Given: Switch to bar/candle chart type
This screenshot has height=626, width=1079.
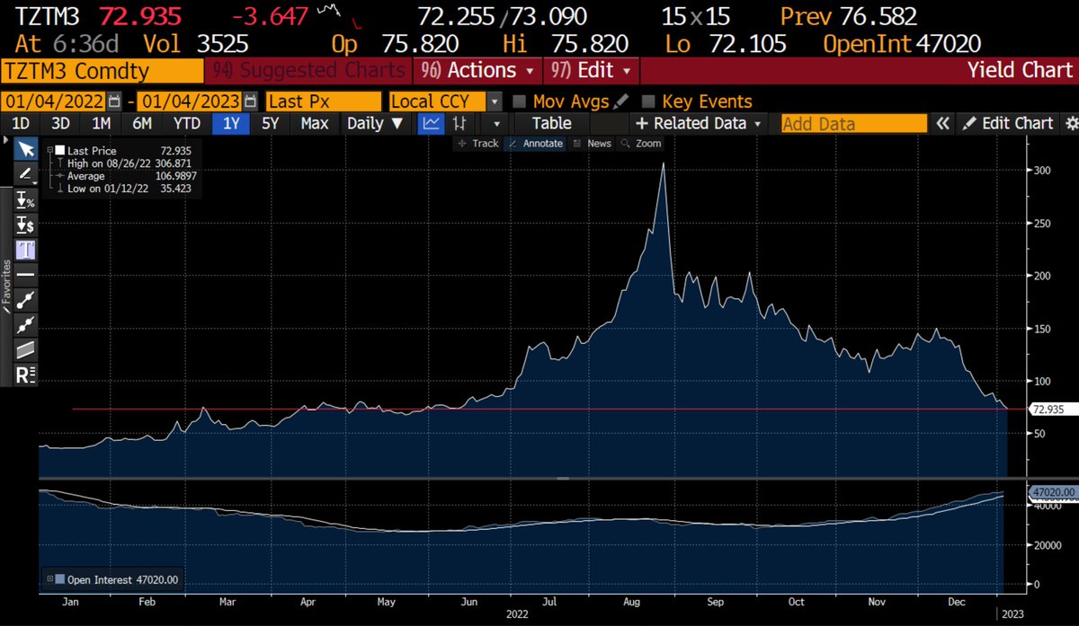Looking at the screenshot, I should pos(459,124).
